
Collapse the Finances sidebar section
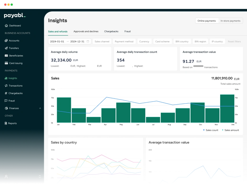(40, 108)
